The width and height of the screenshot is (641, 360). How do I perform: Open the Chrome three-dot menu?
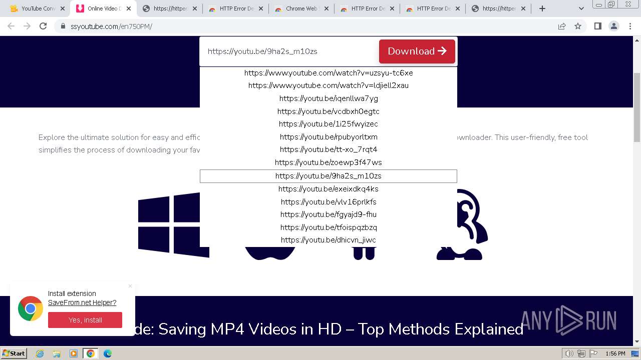(x=630, y=26)
